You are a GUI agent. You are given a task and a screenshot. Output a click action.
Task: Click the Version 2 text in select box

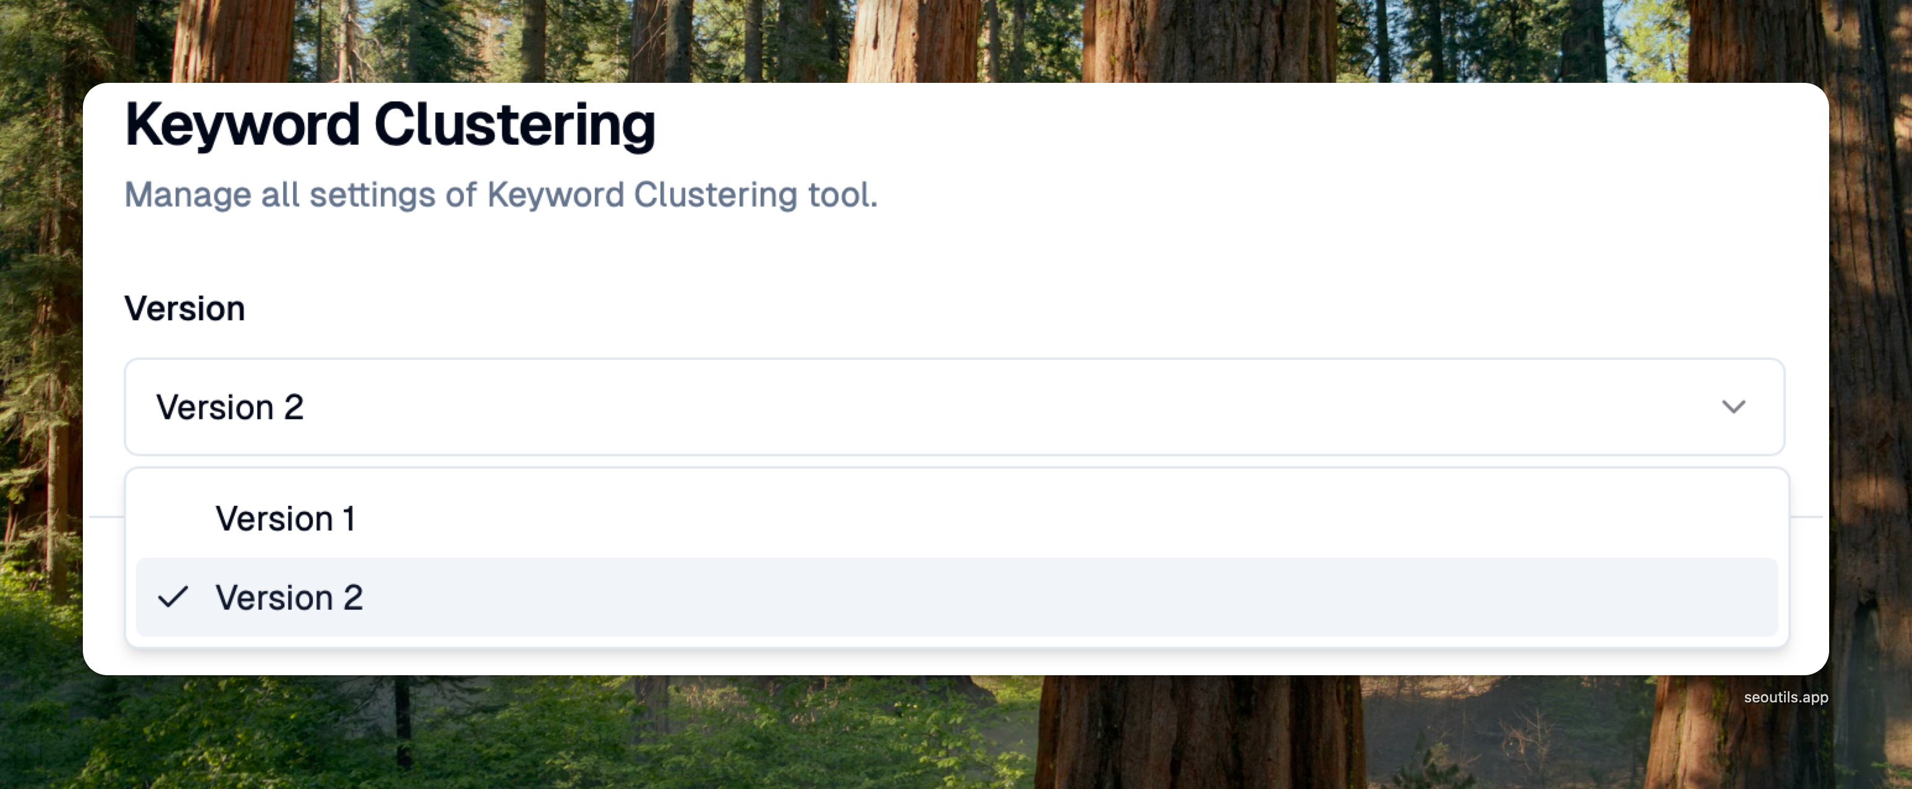coord(230,407)
